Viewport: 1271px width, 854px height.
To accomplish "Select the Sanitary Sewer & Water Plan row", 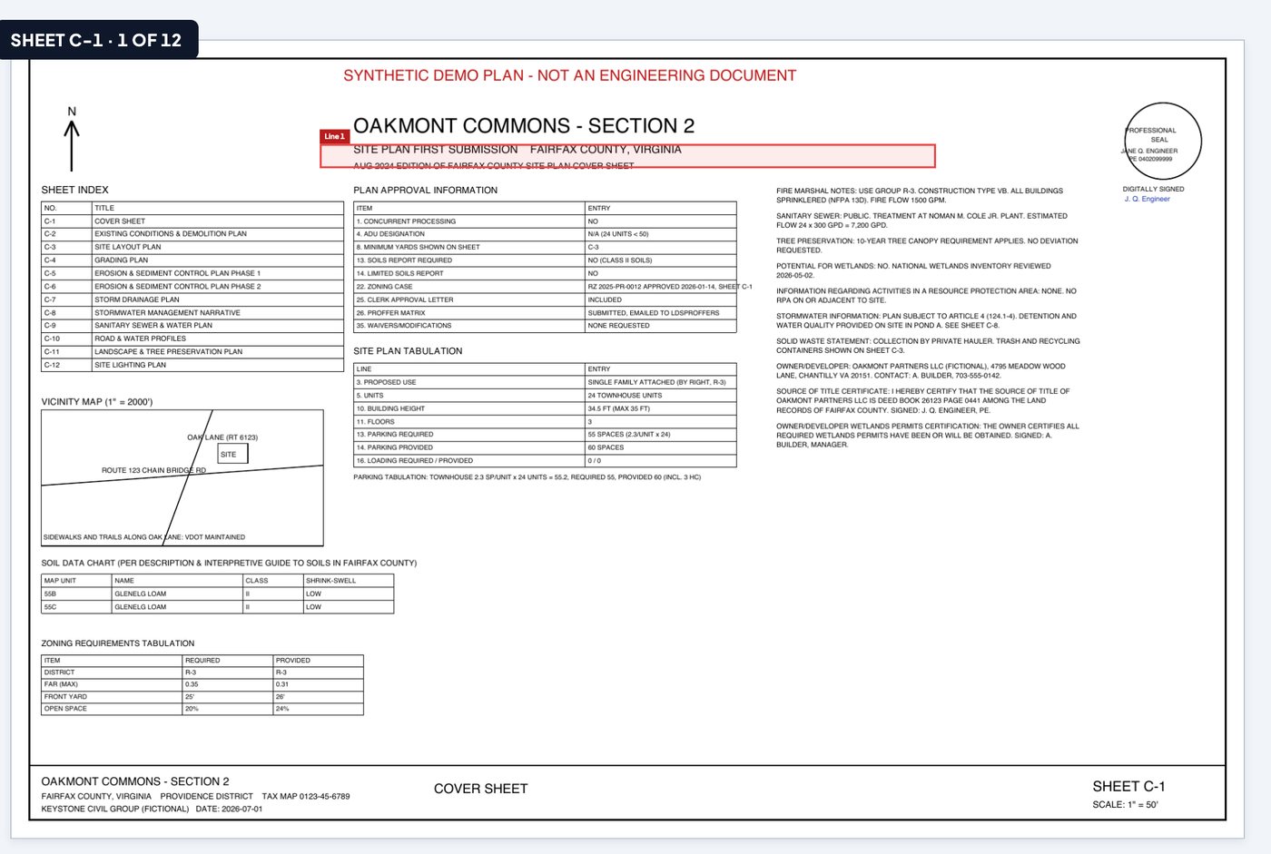I will (x=192, y=326).
